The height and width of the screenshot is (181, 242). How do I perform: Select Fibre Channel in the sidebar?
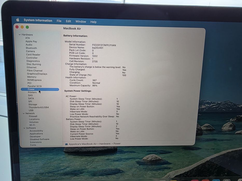tap(34, 71)
